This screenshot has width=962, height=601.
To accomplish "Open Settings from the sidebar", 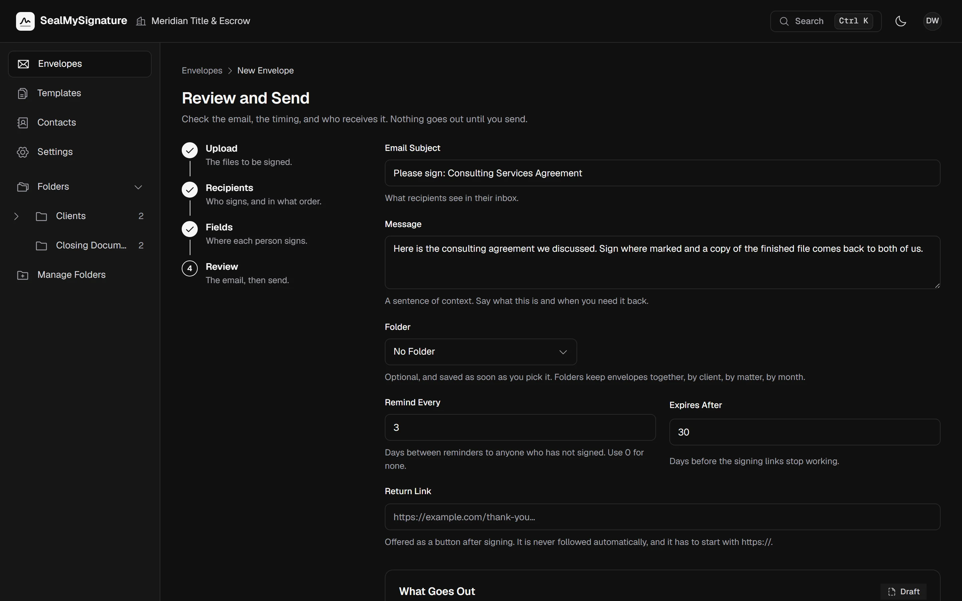I will tap(80, 152).
